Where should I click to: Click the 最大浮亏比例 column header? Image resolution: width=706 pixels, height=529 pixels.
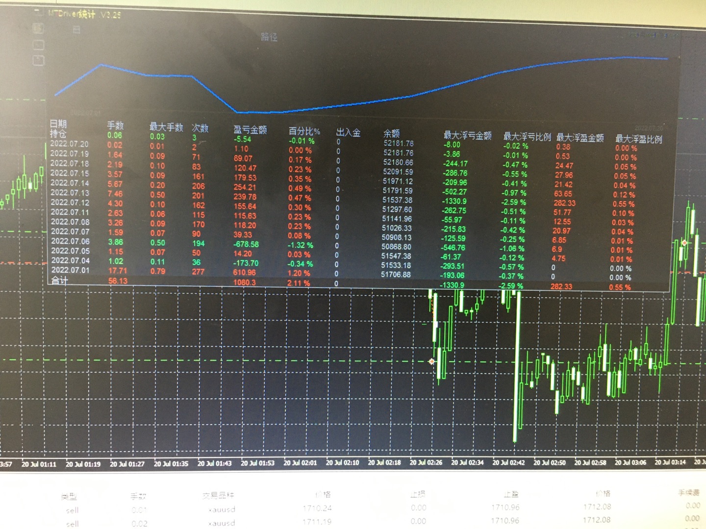click(x=527, y=137)
